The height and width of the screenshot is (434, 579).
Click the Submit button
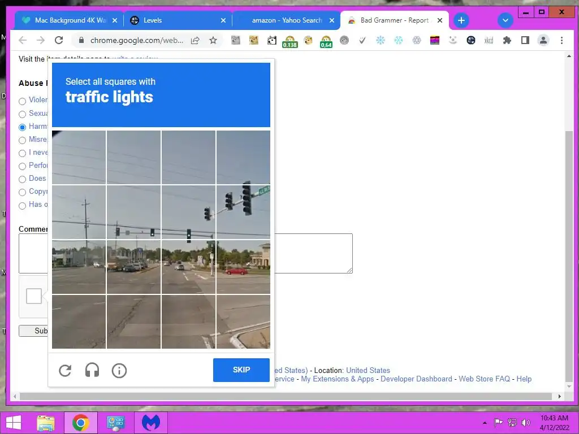point(33,331)
